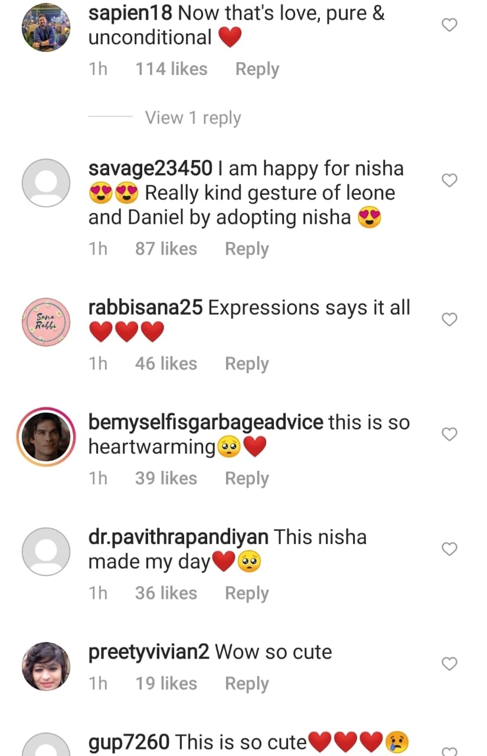
Task: Like rabbisana25's comment via heart
Action: pyautogui.click(x=450, y=320)
